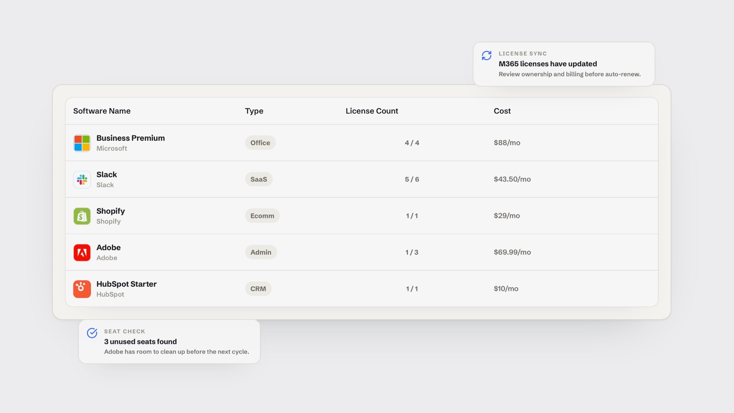Open the Shopify software name
Screen dimensions: 734x413
tap(110, 211)
